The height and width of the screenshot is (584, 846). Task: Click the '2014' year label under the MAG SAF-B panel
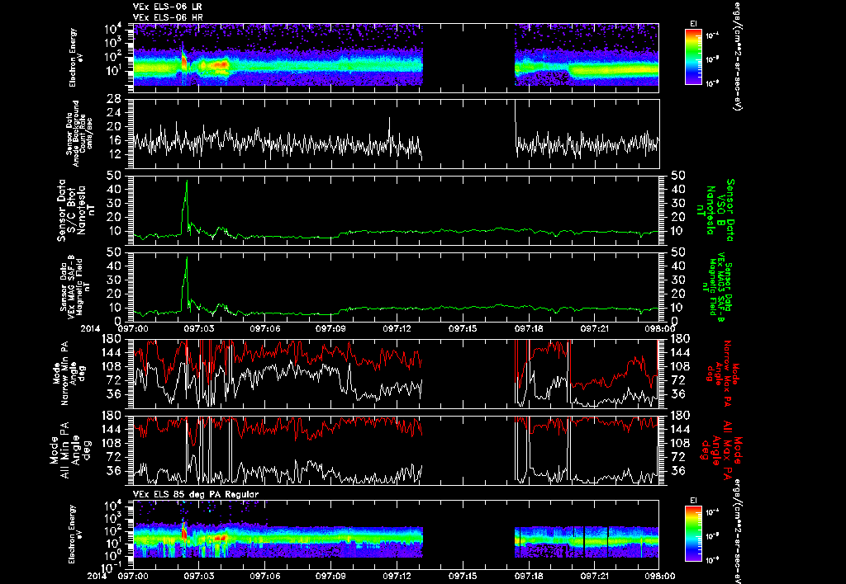click(91, 328)
